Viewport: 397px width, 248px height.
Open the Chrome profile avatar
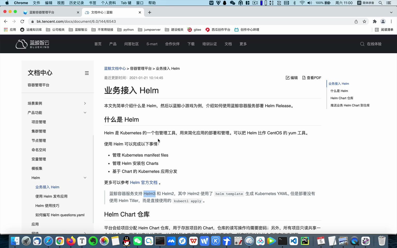pos(383,21)
